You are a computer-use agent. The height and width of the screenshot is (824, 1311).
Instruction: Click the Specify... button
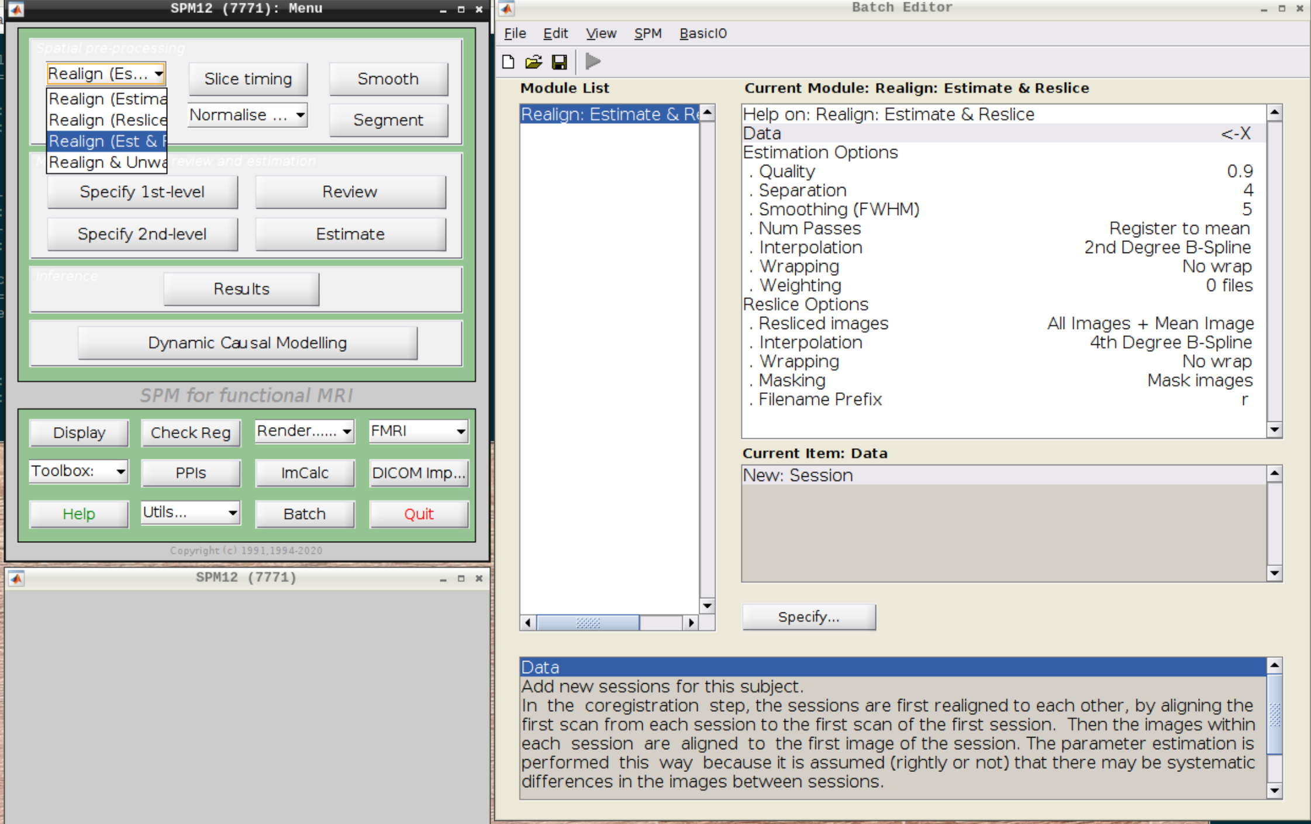tap(809, 617)
